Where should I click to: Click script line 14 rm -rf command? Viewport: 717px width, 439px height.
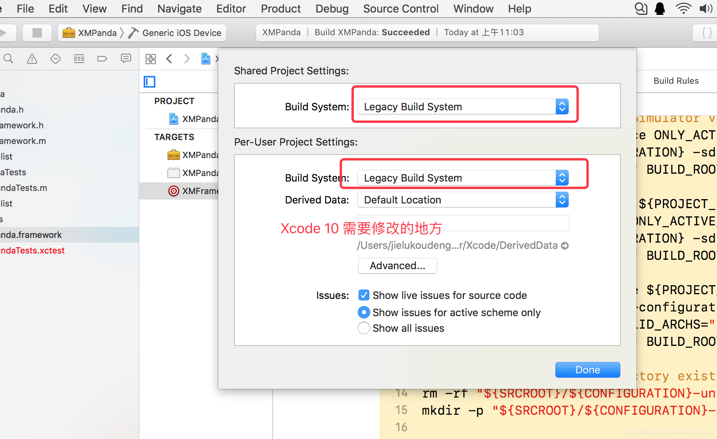click(x=569, y=393)
